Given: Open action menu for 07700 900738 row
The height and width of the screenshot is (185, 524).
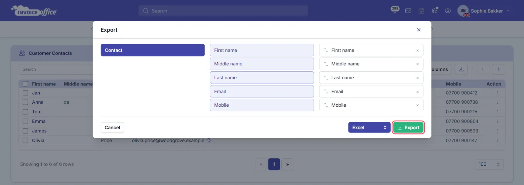Looking at the screenshot, I should 497,102.
